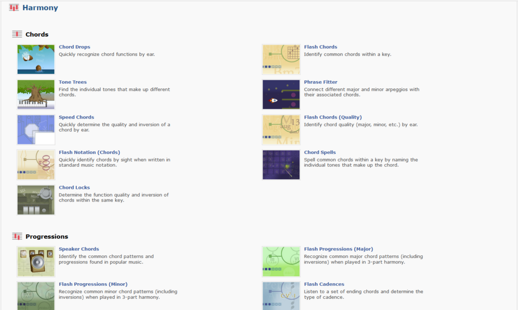Click the Flash Cadences title link
This screenshot has width=518, height=310.
click(324, 284)
